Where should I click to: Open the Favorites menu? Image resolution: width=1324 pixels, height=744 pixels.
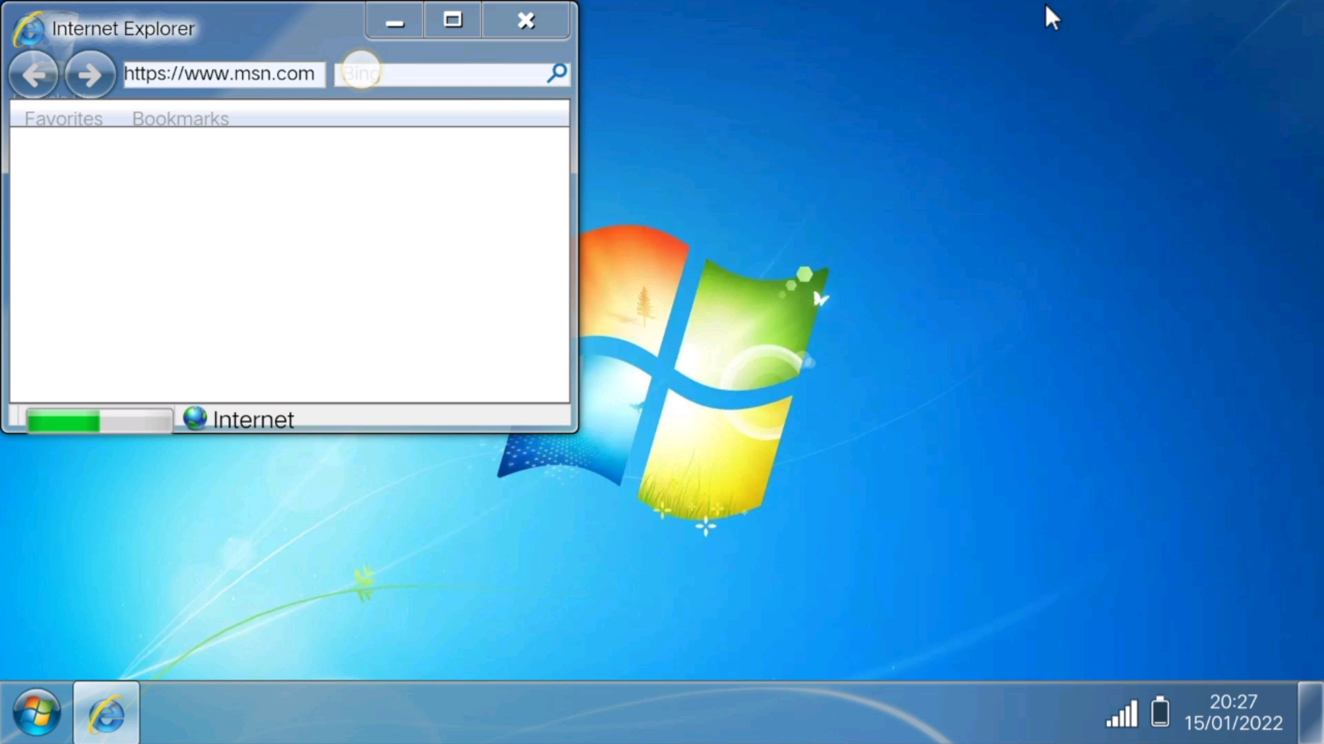63,118
